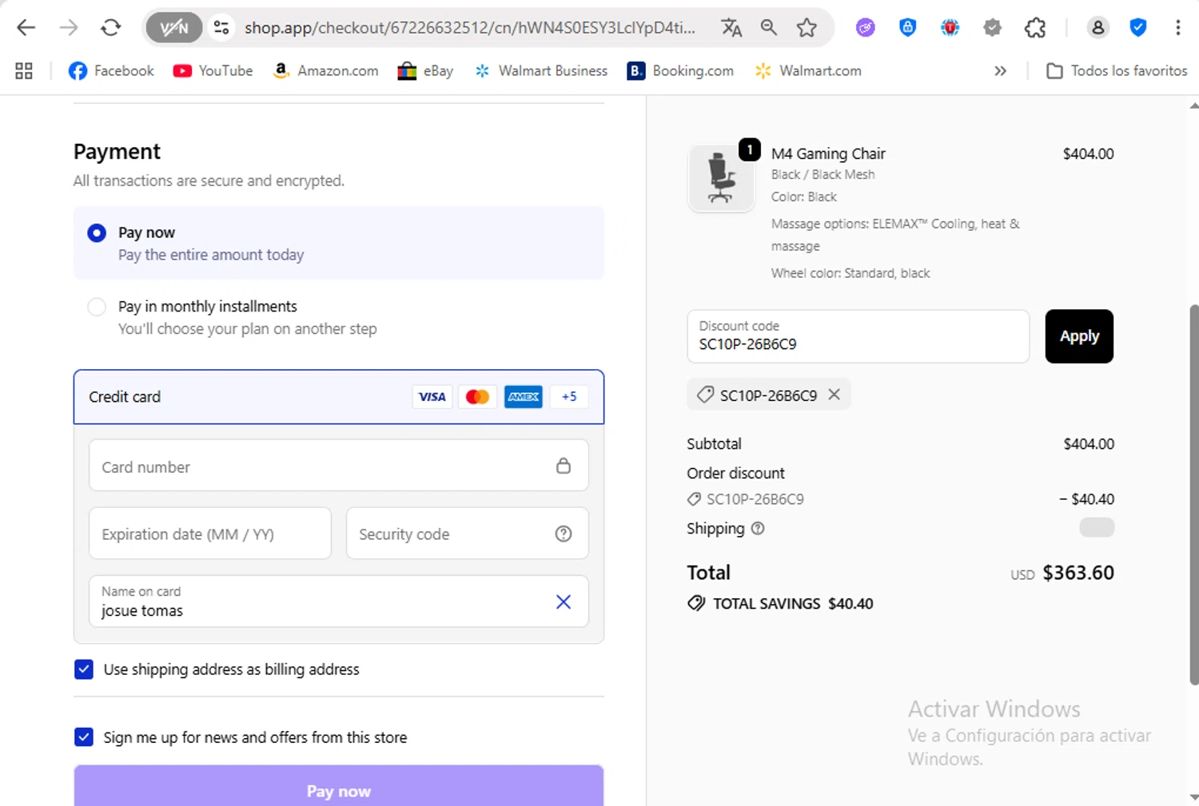Image resolution: width=1199 pixels, height=806 pixels.
Task: Open eBay bookmark
Action: pos(425,71)
